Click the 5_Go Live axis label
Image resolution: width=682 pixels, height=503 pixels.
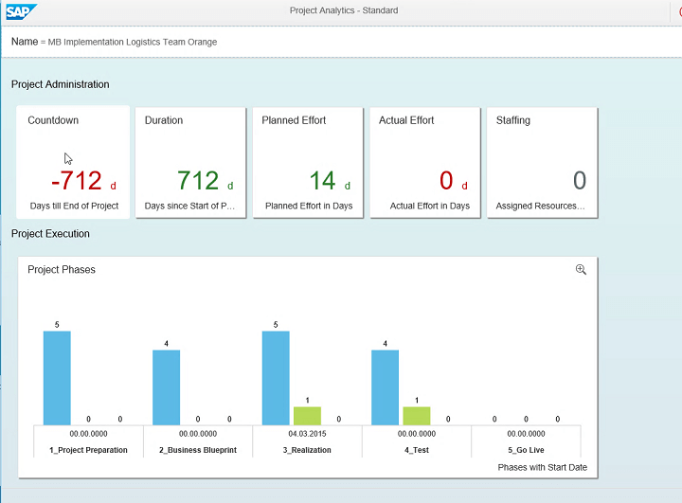[526, 450]
